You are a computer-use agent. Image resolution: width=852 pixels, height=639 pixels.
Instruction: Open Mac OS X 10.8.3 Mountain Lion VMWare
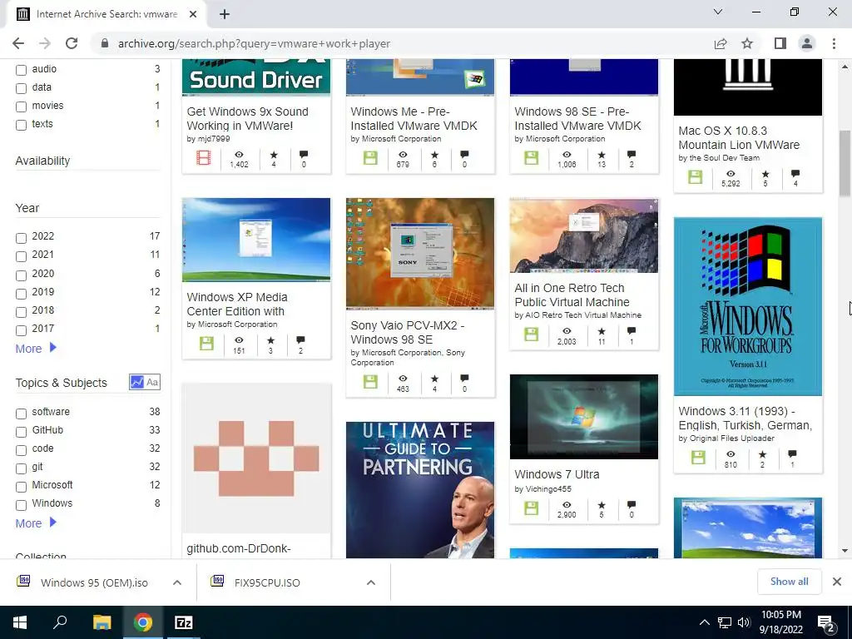(739, 137)
